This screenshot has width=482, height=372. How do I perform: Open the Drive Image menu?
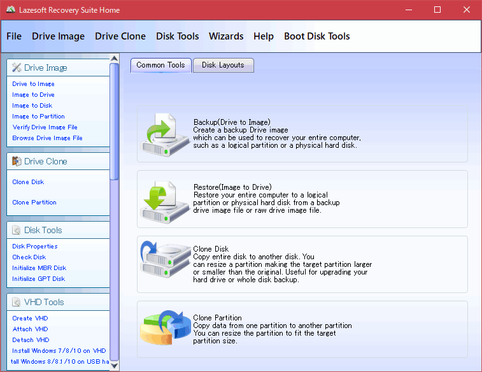pos(58,36)
